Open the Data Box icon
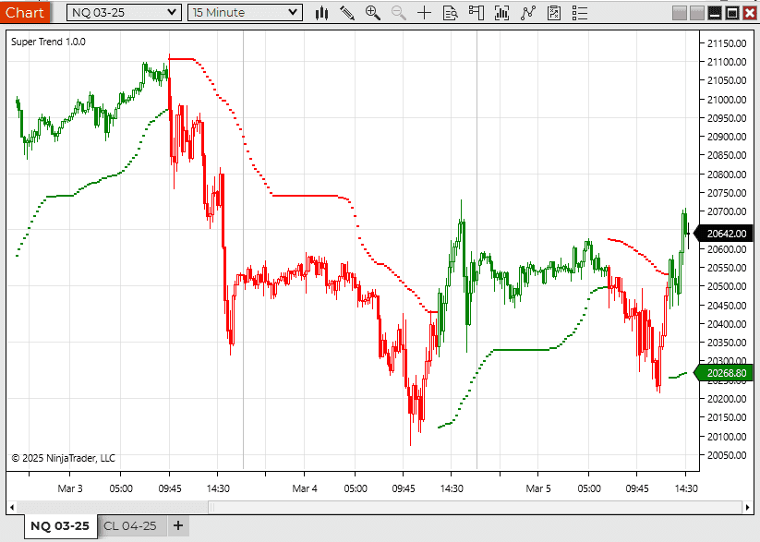Image resolution: width=760 pixels, height=542 pixels. coord(451,13)
